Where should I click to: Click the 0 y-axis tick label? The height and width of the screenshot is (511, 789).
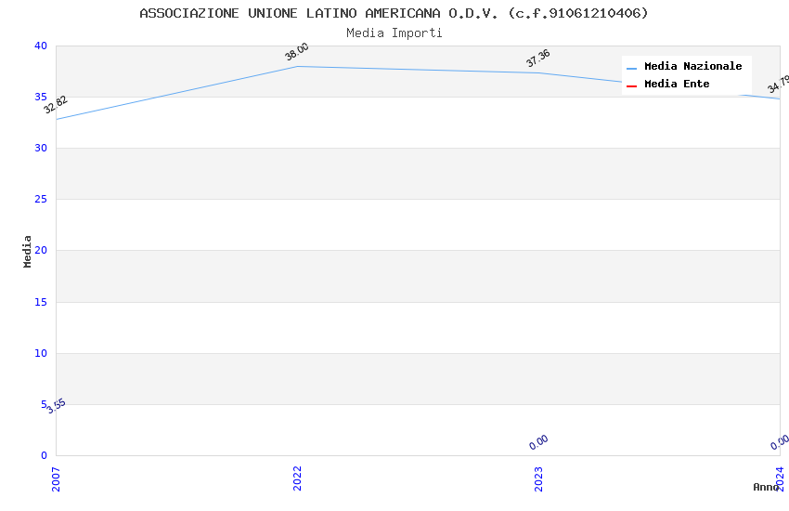45,455
